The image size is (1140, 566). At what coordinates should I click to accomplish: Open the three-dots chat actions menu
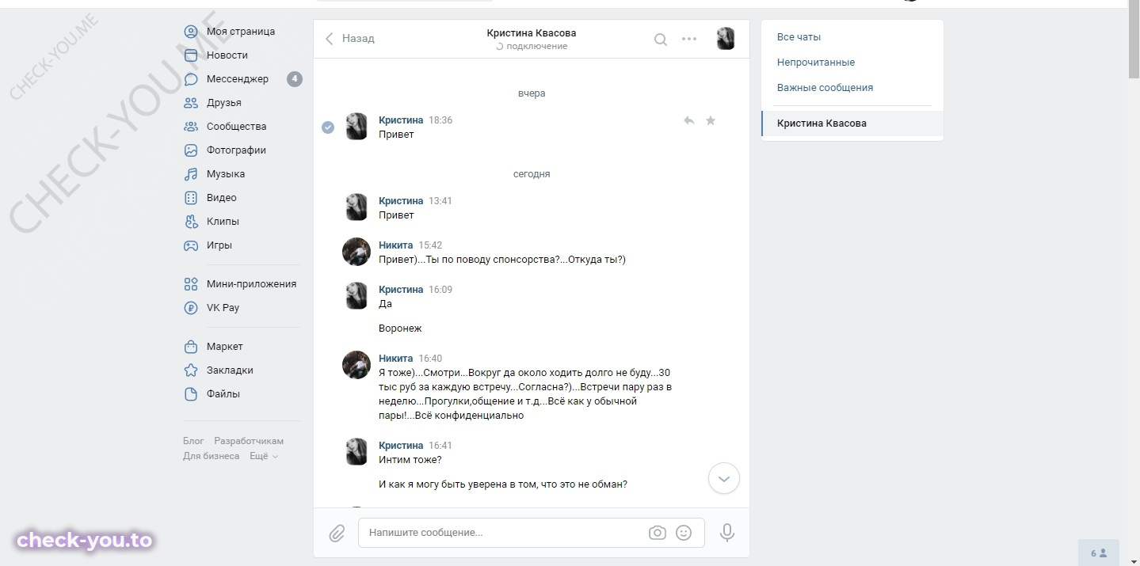pos(689,39)
